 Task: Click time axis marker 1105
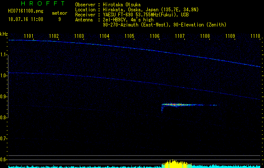pos(129,36)
